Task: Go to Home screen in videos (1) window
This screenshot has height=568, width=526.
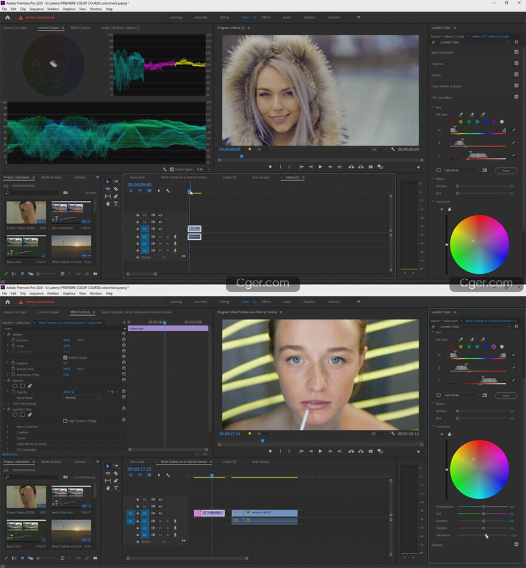Action: click(8, 17)
